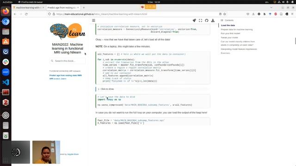Viewport: 296px width, 166px height.
Task: Open the GitHub repository icon
Action: tap(207, 20)
